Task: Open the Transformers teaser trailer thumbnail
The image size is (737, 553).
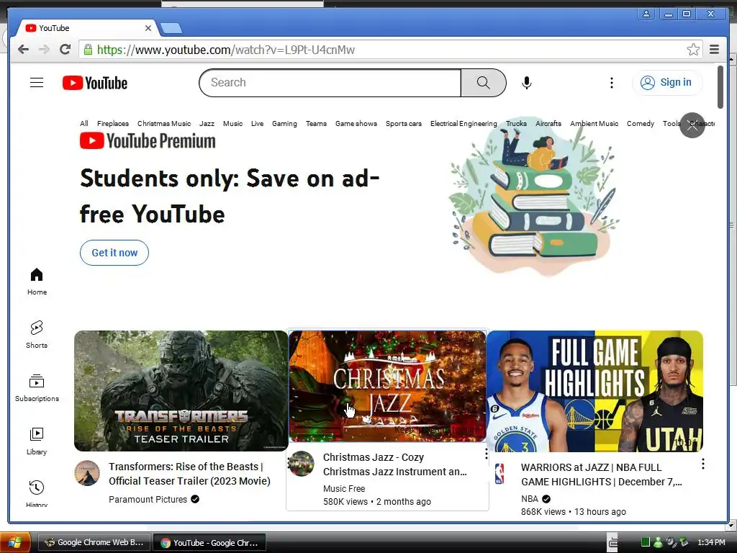Action: [181, 391]
